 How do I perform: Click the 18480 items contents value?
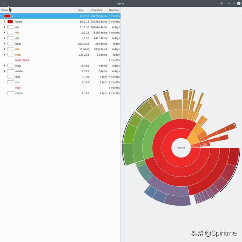click(99, 33)
